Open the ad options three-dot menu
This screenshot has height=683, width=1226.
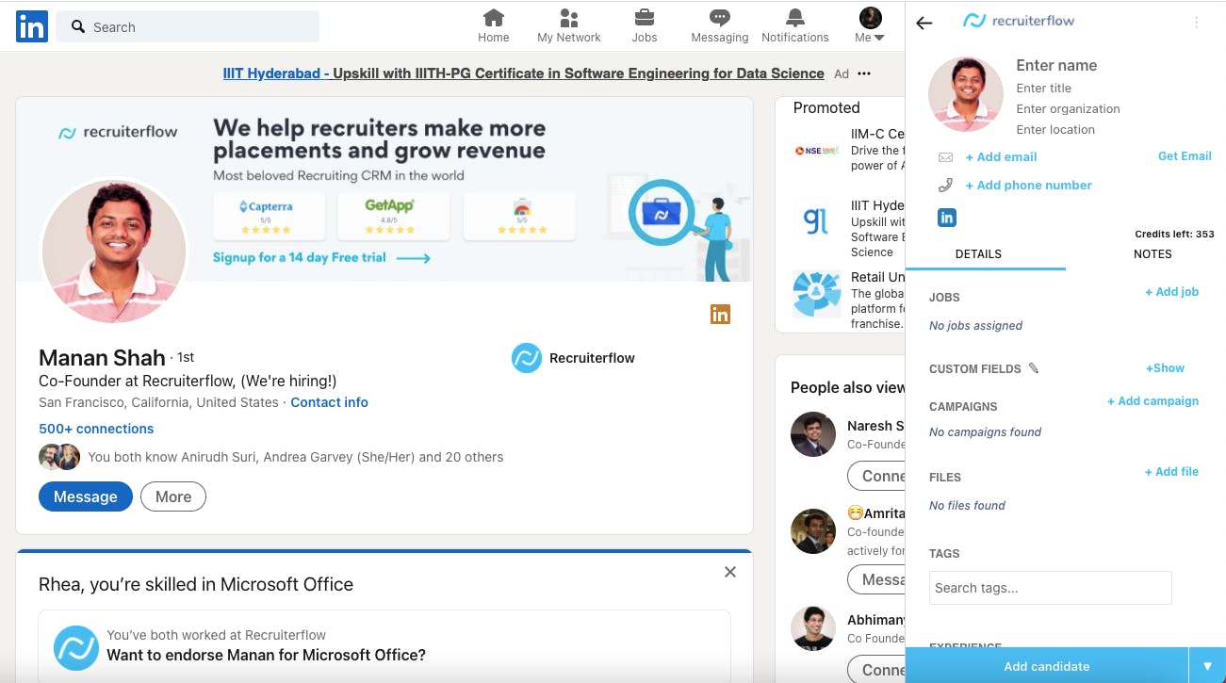[864, 73]
